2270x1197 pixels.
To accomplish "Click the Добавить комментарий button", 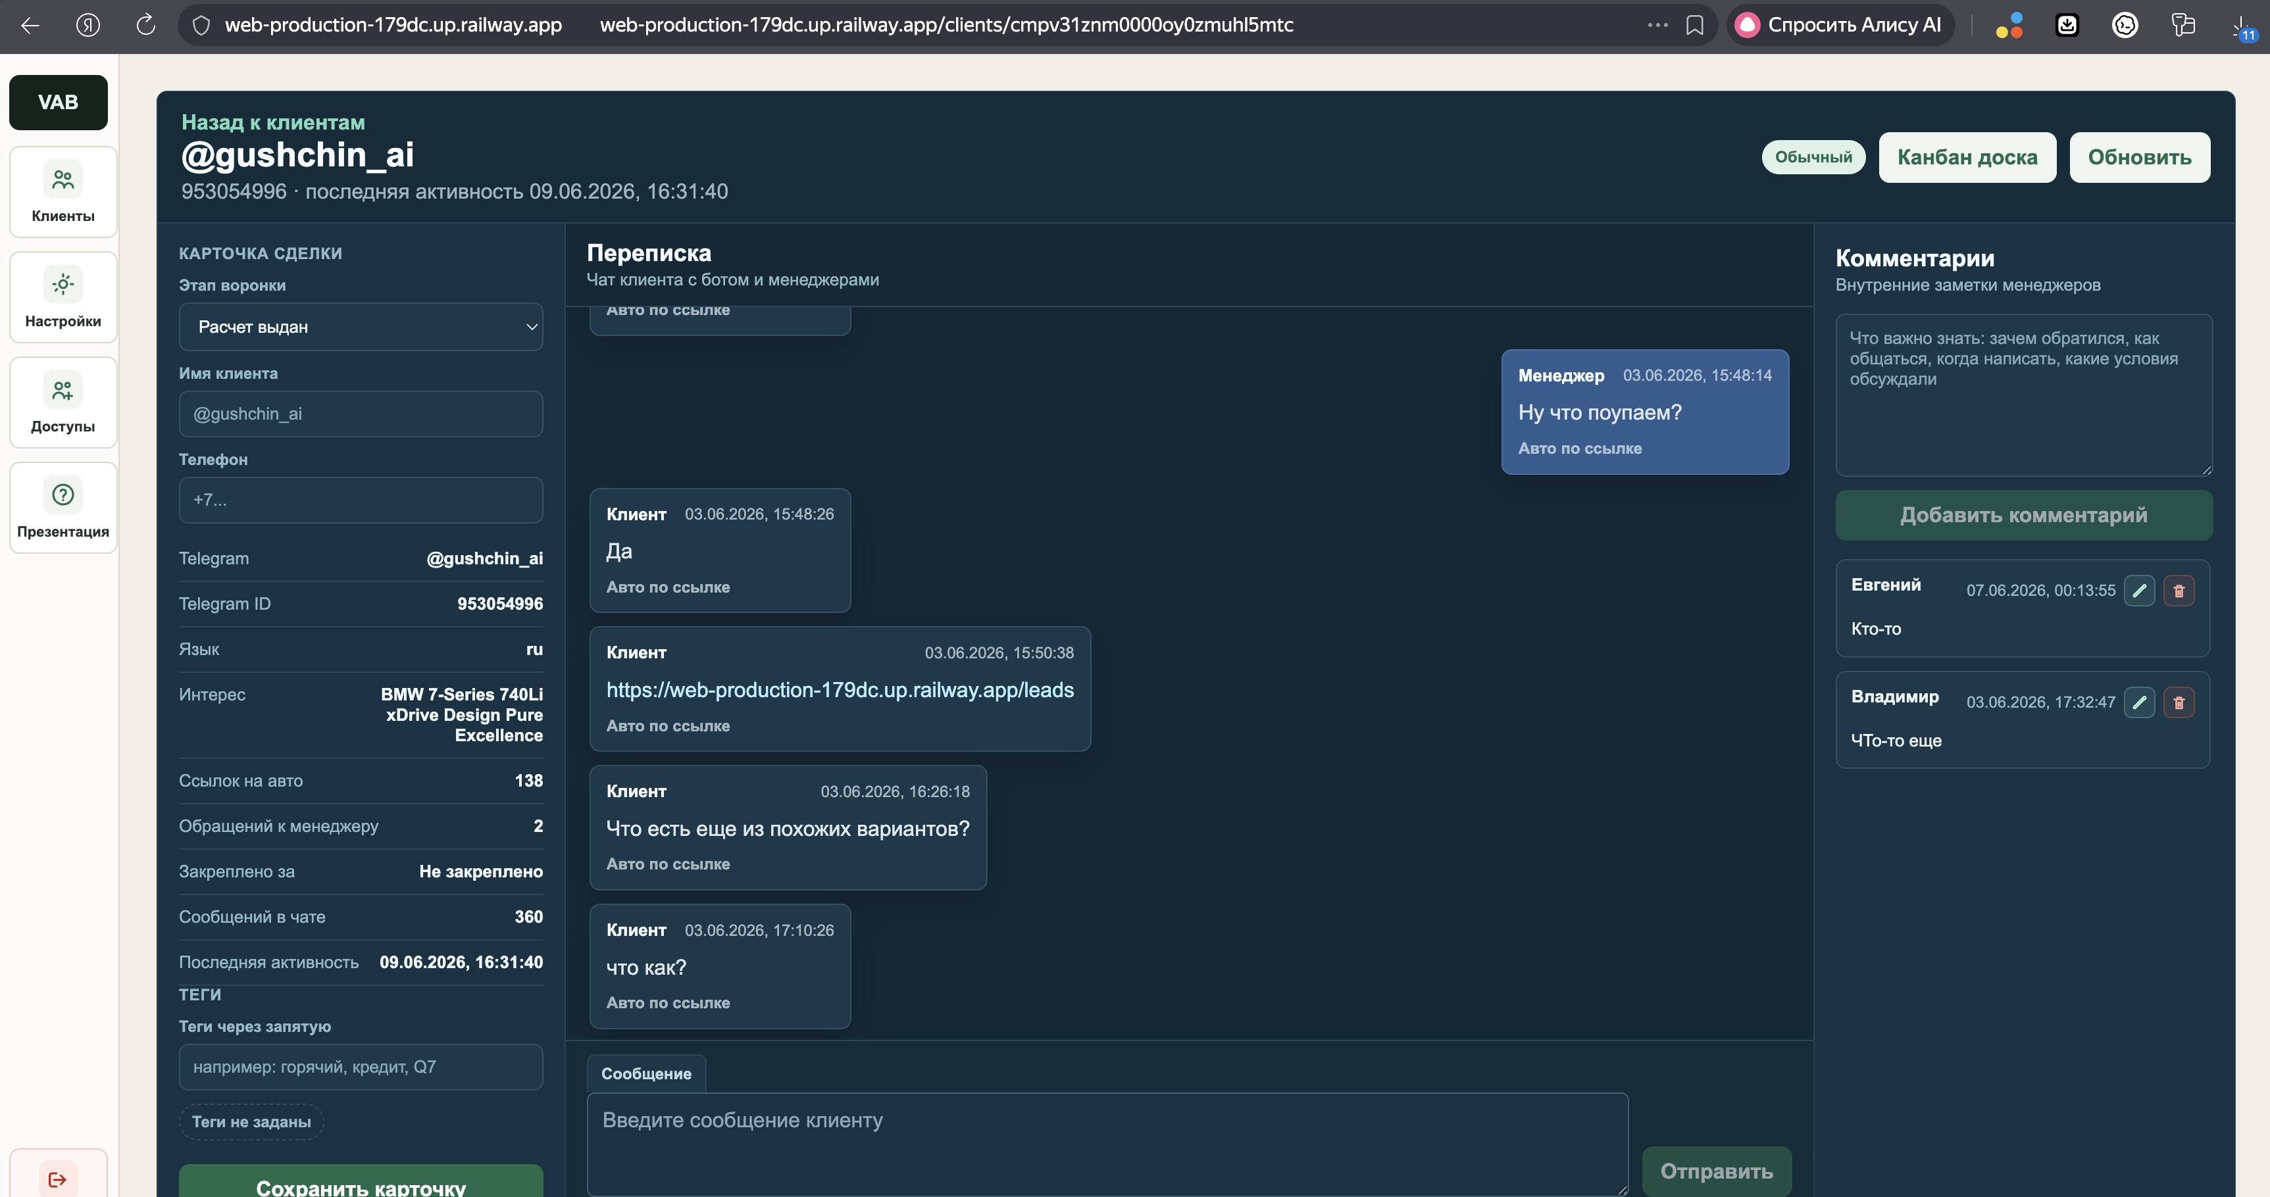I will pyautogui.click(x=2023, y=515).
